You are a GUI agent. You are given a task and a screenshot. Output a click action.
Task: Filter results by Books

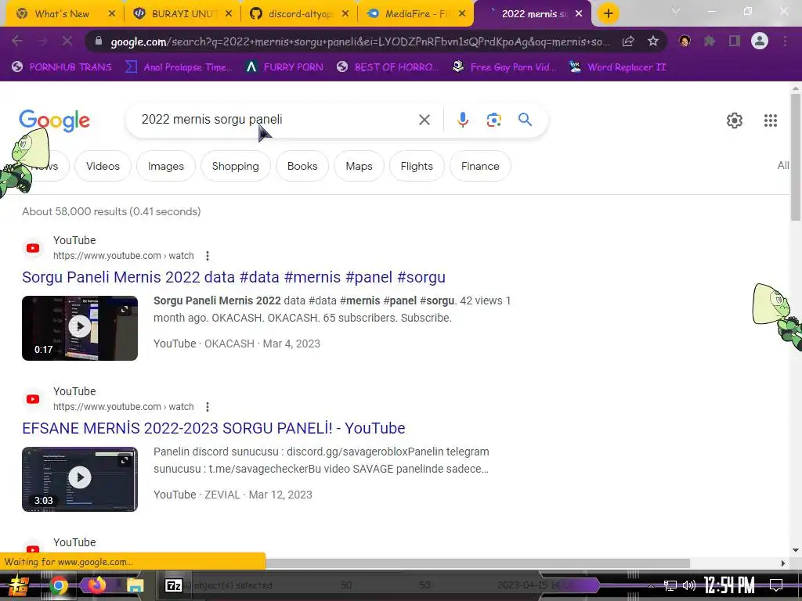[302, 166]
